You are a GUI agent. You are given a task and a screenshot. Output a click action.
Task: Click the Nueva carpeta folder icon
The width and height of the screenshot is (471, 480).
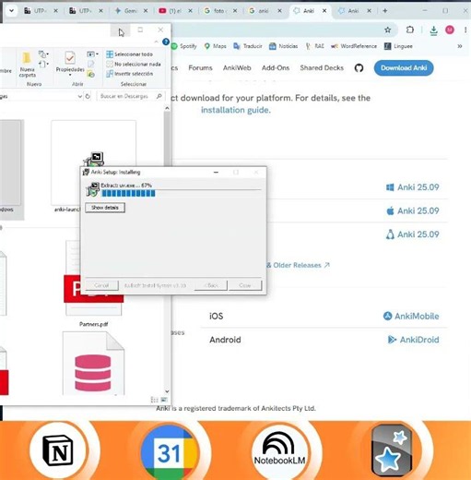click(27, 58)
